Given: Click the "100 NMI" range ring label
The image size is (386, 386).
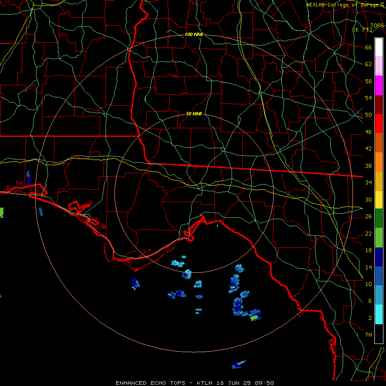Looking at the screenshot, I should tap(194, 34).
